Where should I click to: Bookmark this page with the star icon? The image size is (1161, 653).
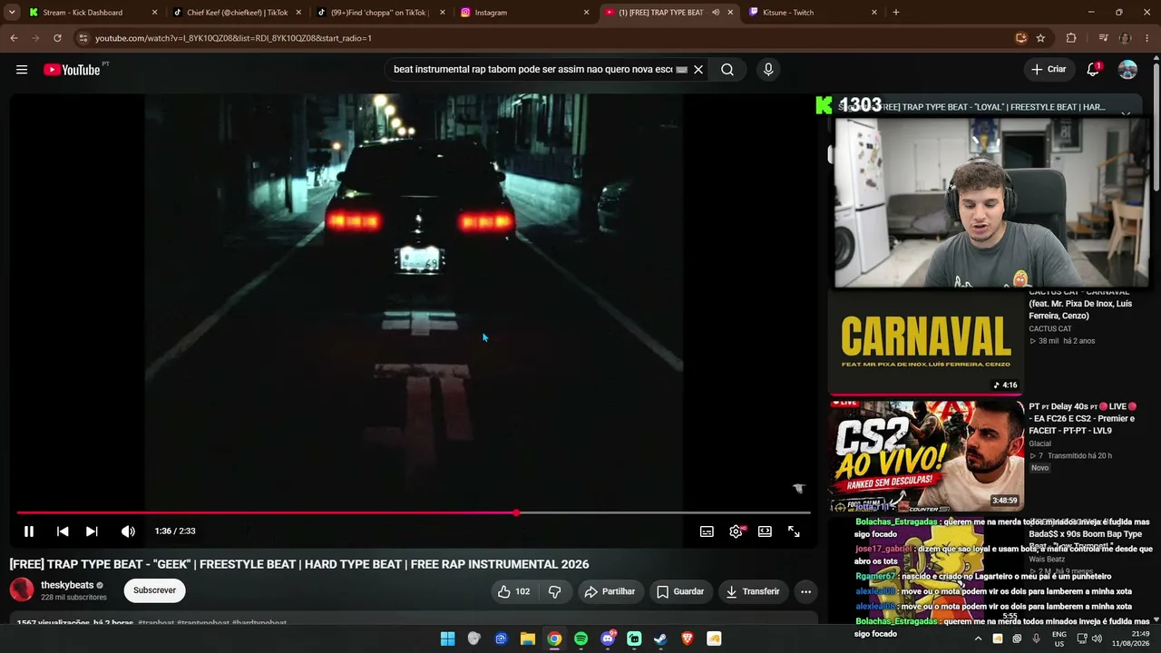tap(1040, 38)
